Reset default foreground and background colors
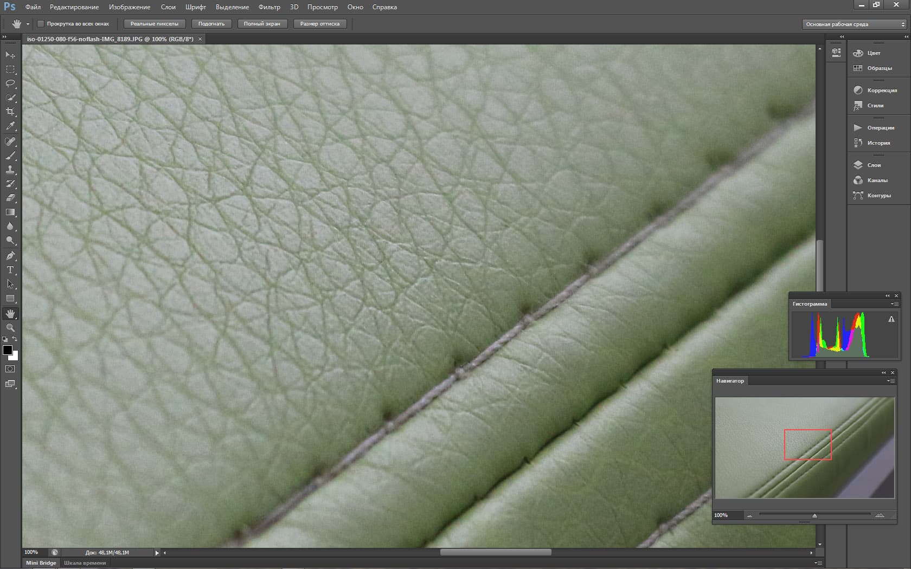 (5, 339)
